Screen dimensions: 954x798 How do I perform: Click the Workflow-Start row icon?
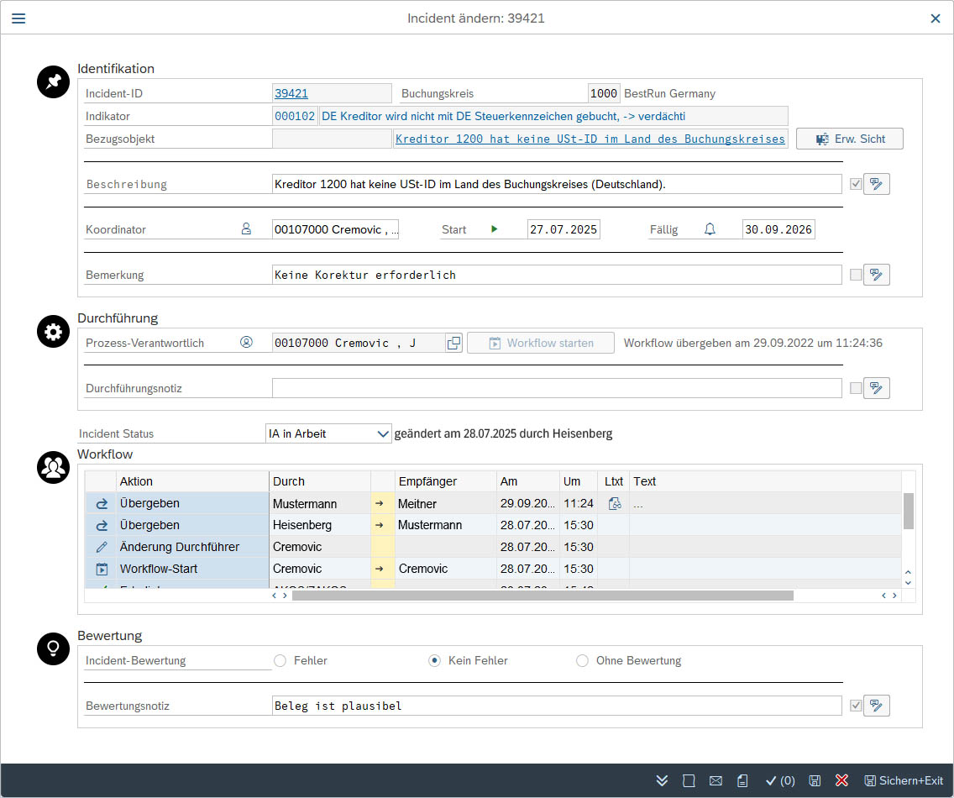pos(102,570)
